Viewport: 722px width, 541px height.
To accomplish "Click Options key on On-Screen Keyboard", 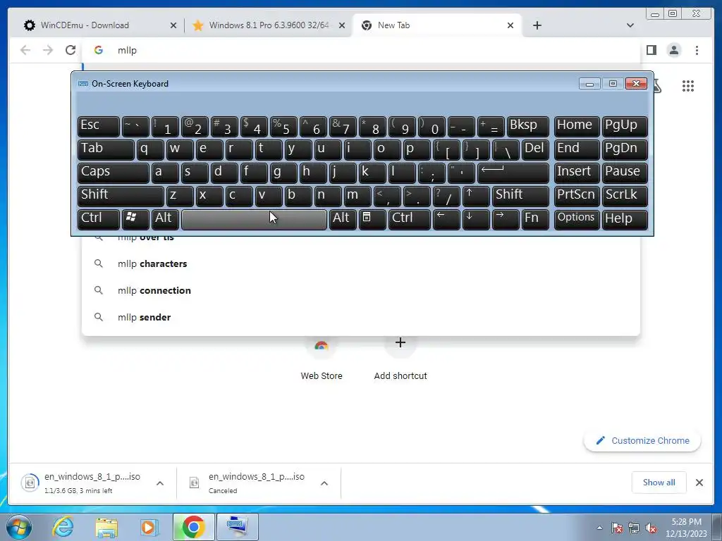I will click(x=577, y=219).
